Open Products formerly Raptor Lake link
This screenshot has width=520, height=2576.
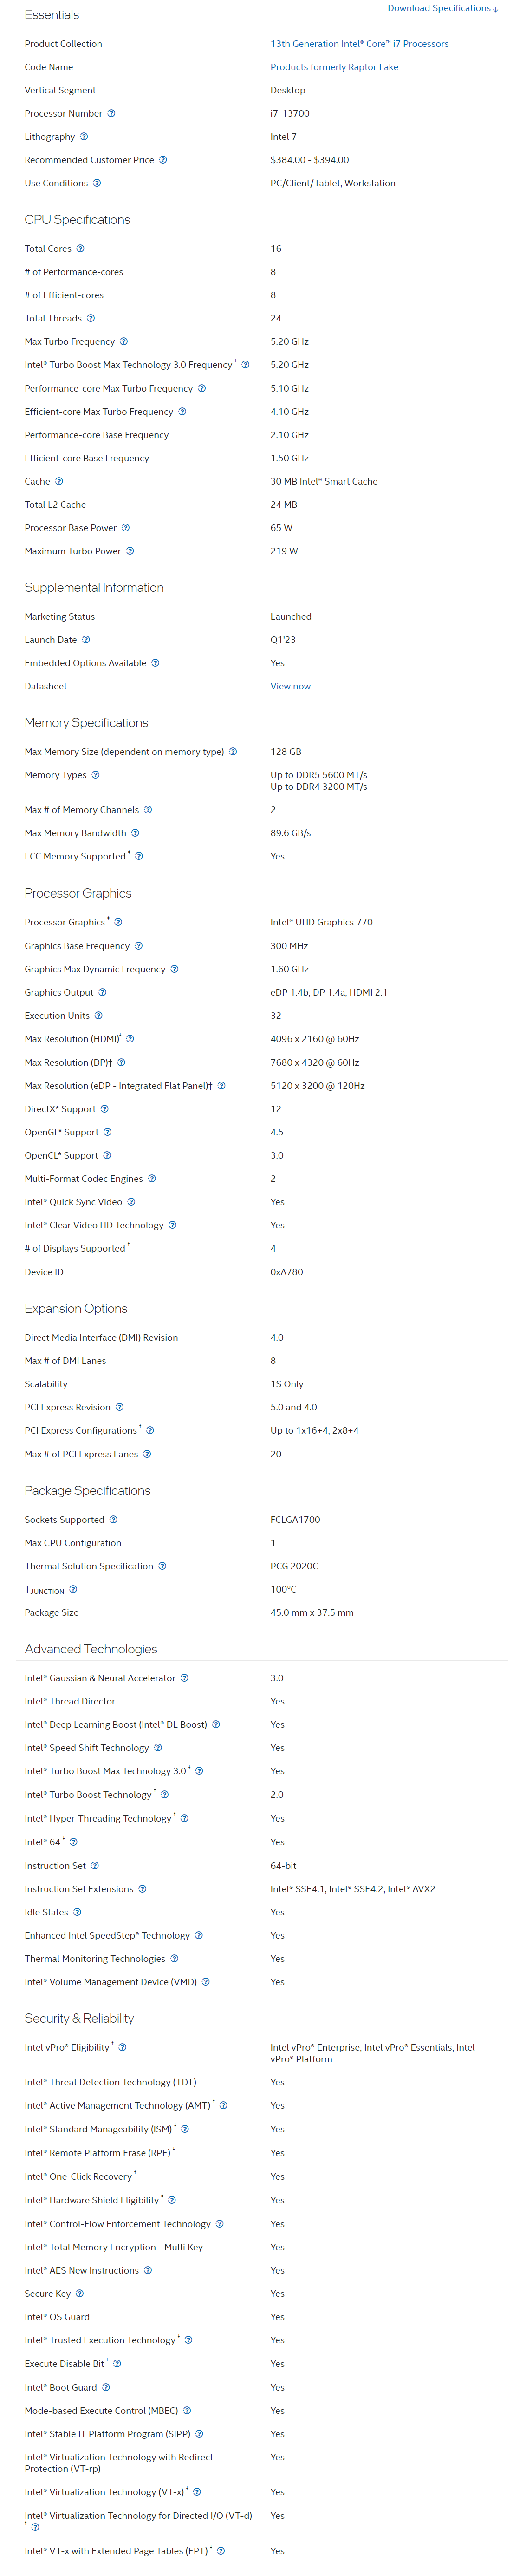point(334,67)
